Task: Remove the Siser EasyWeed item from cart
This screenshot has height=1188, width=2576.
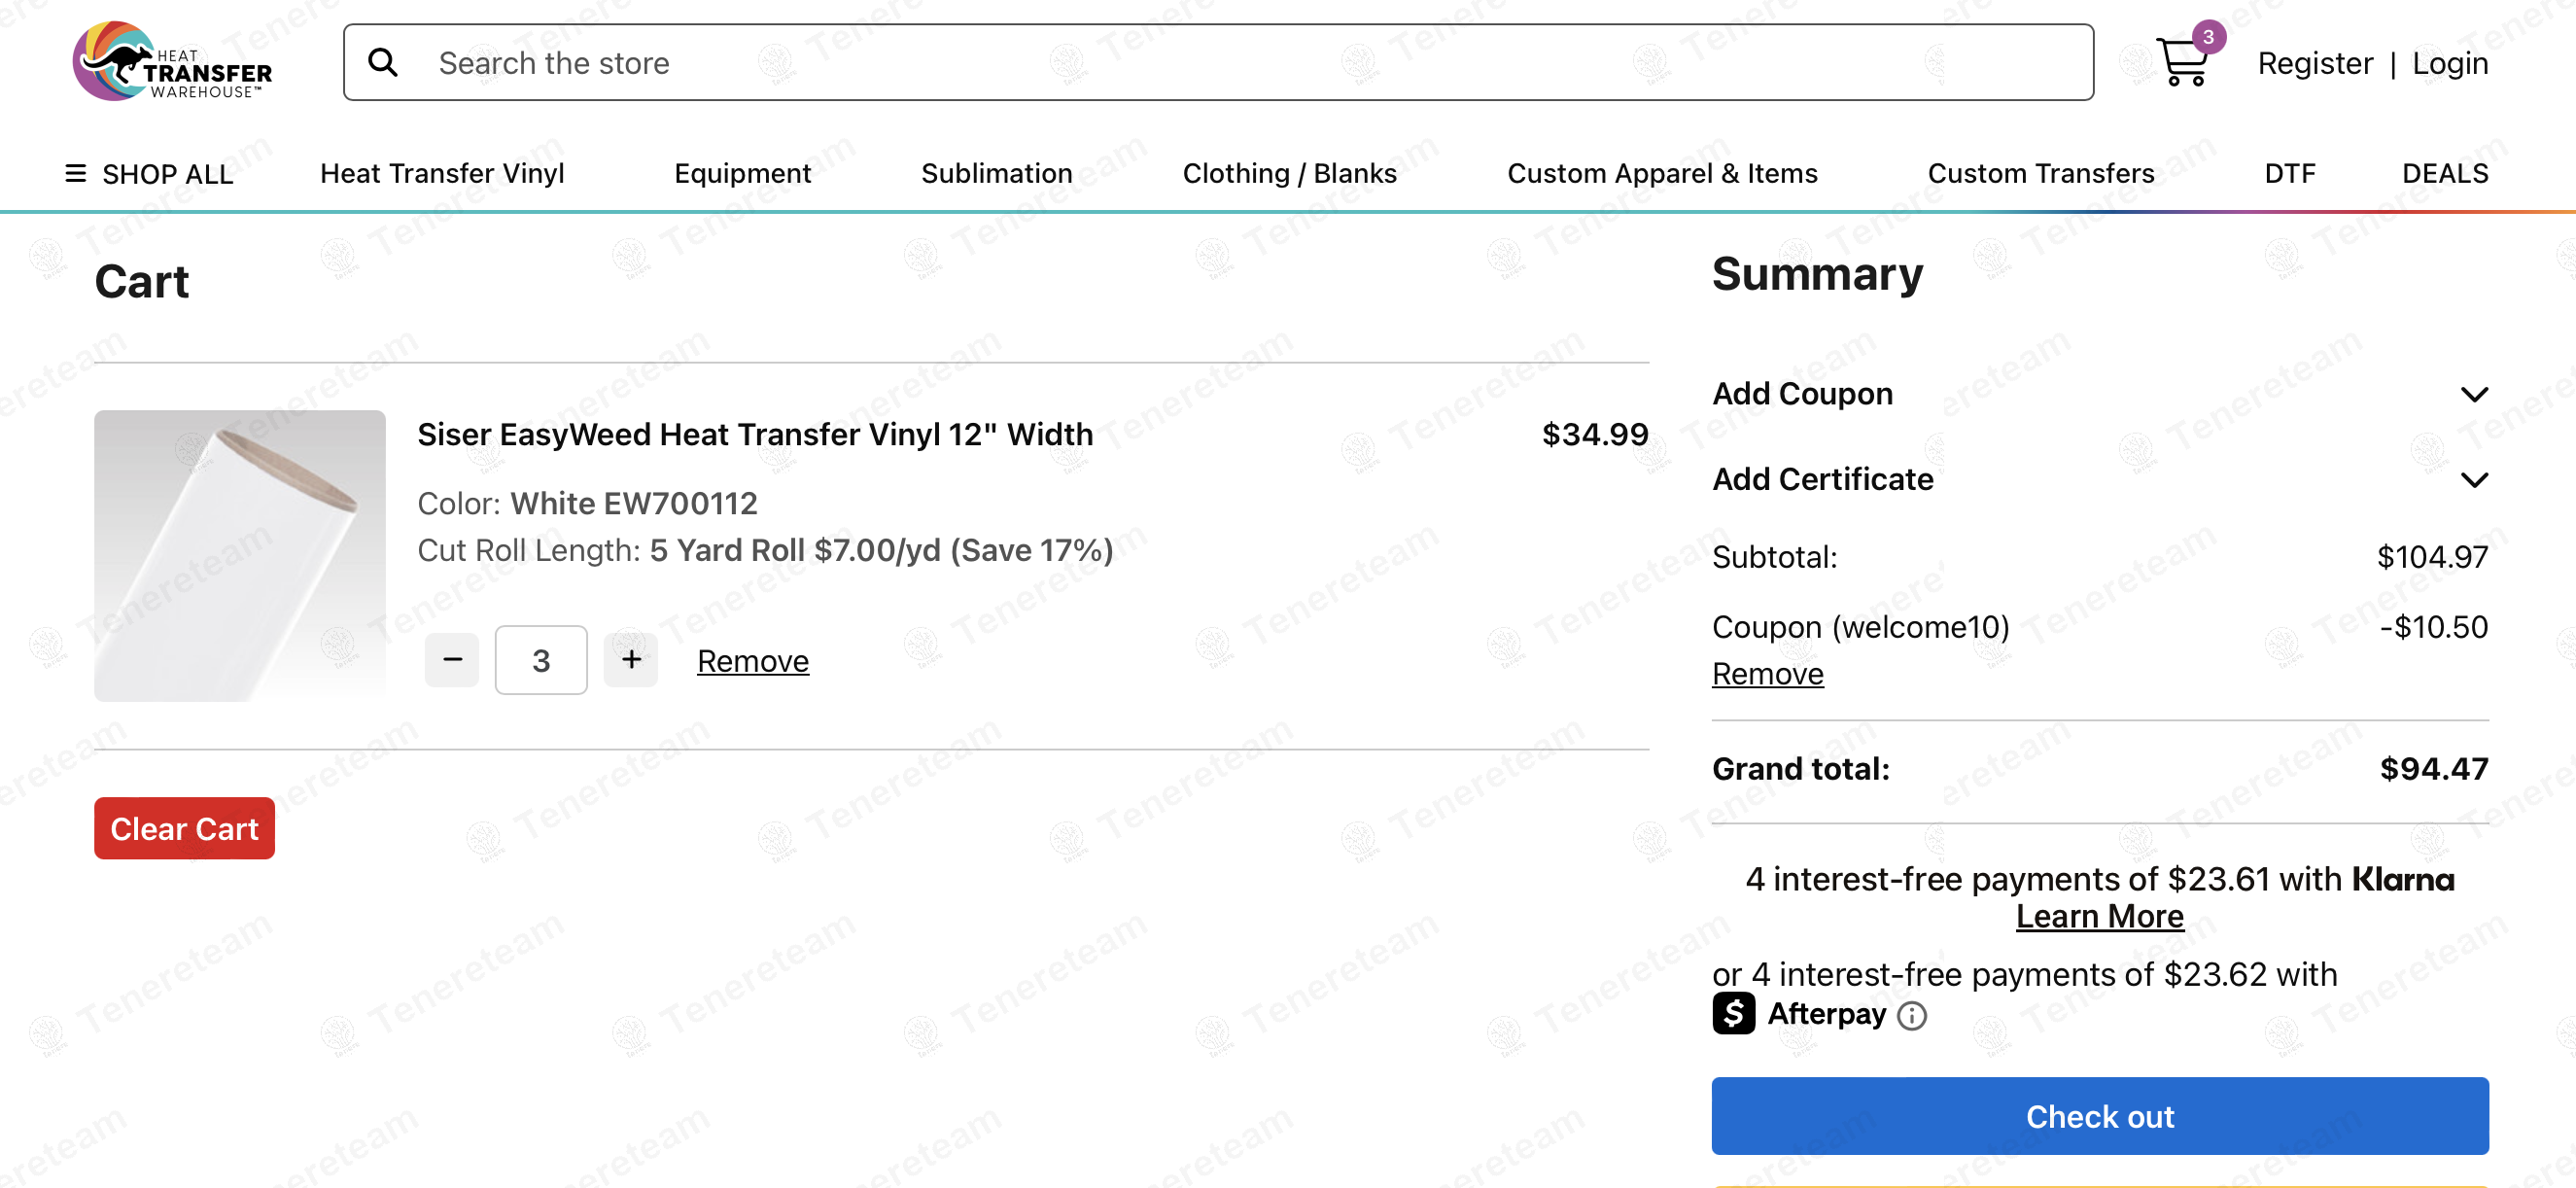Action: click(x=752, y=661)
